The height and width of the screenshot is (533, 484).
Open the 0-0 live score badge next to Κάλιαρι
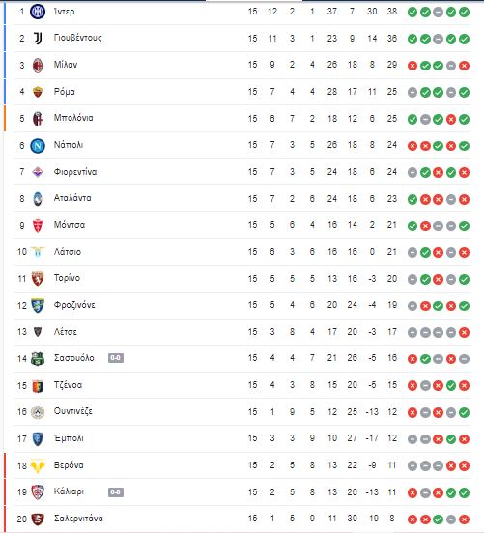[116, 492]
